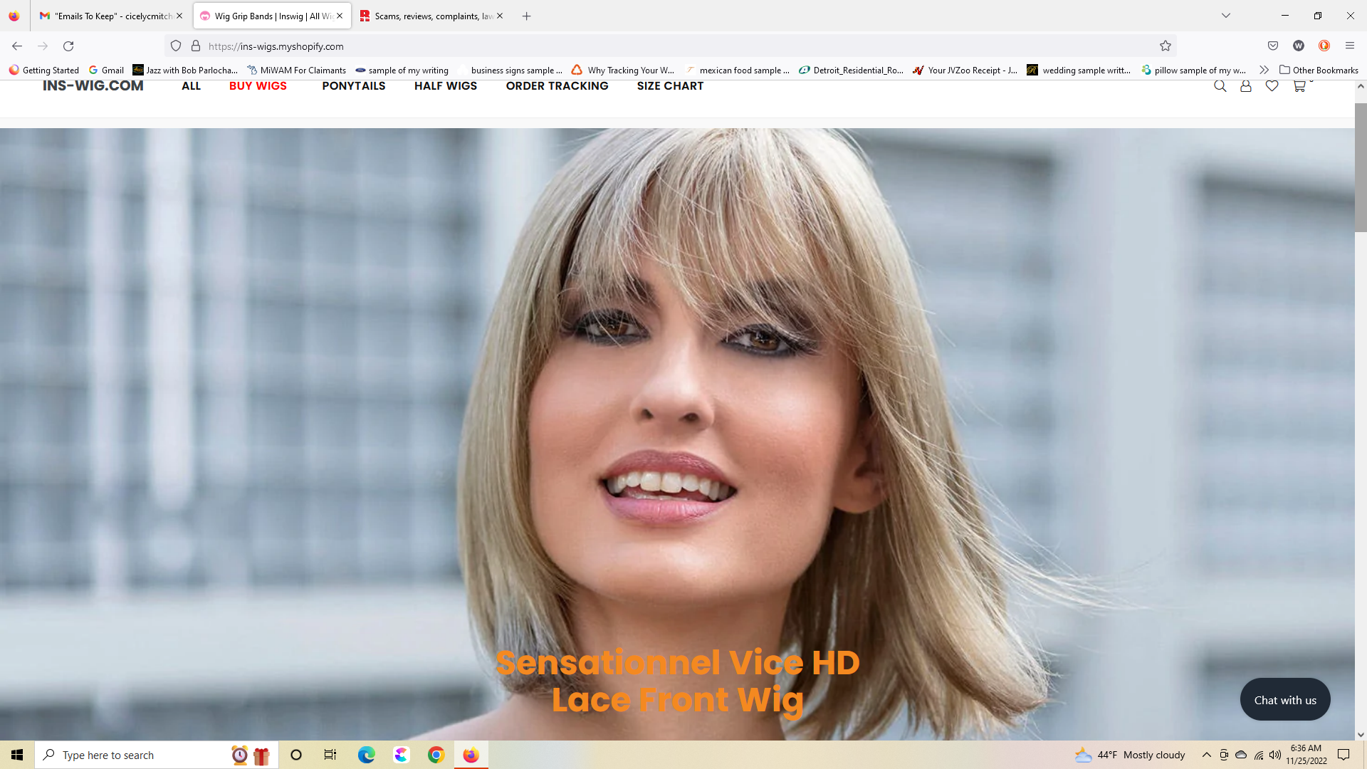Open Task View on the taskbar
Image resolution: width=1367 pixels, height=769 pixels.
pos(330,755)
